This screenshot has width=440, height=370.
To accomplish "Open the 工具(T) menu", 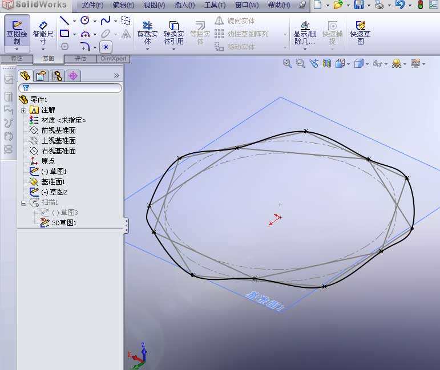I will point(215,5).
